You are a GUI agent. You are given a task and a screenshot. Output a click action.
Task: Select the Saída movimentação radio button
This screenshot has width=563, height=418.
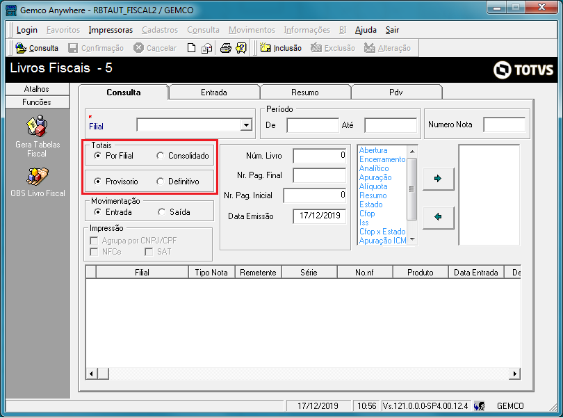coord(161,212)
